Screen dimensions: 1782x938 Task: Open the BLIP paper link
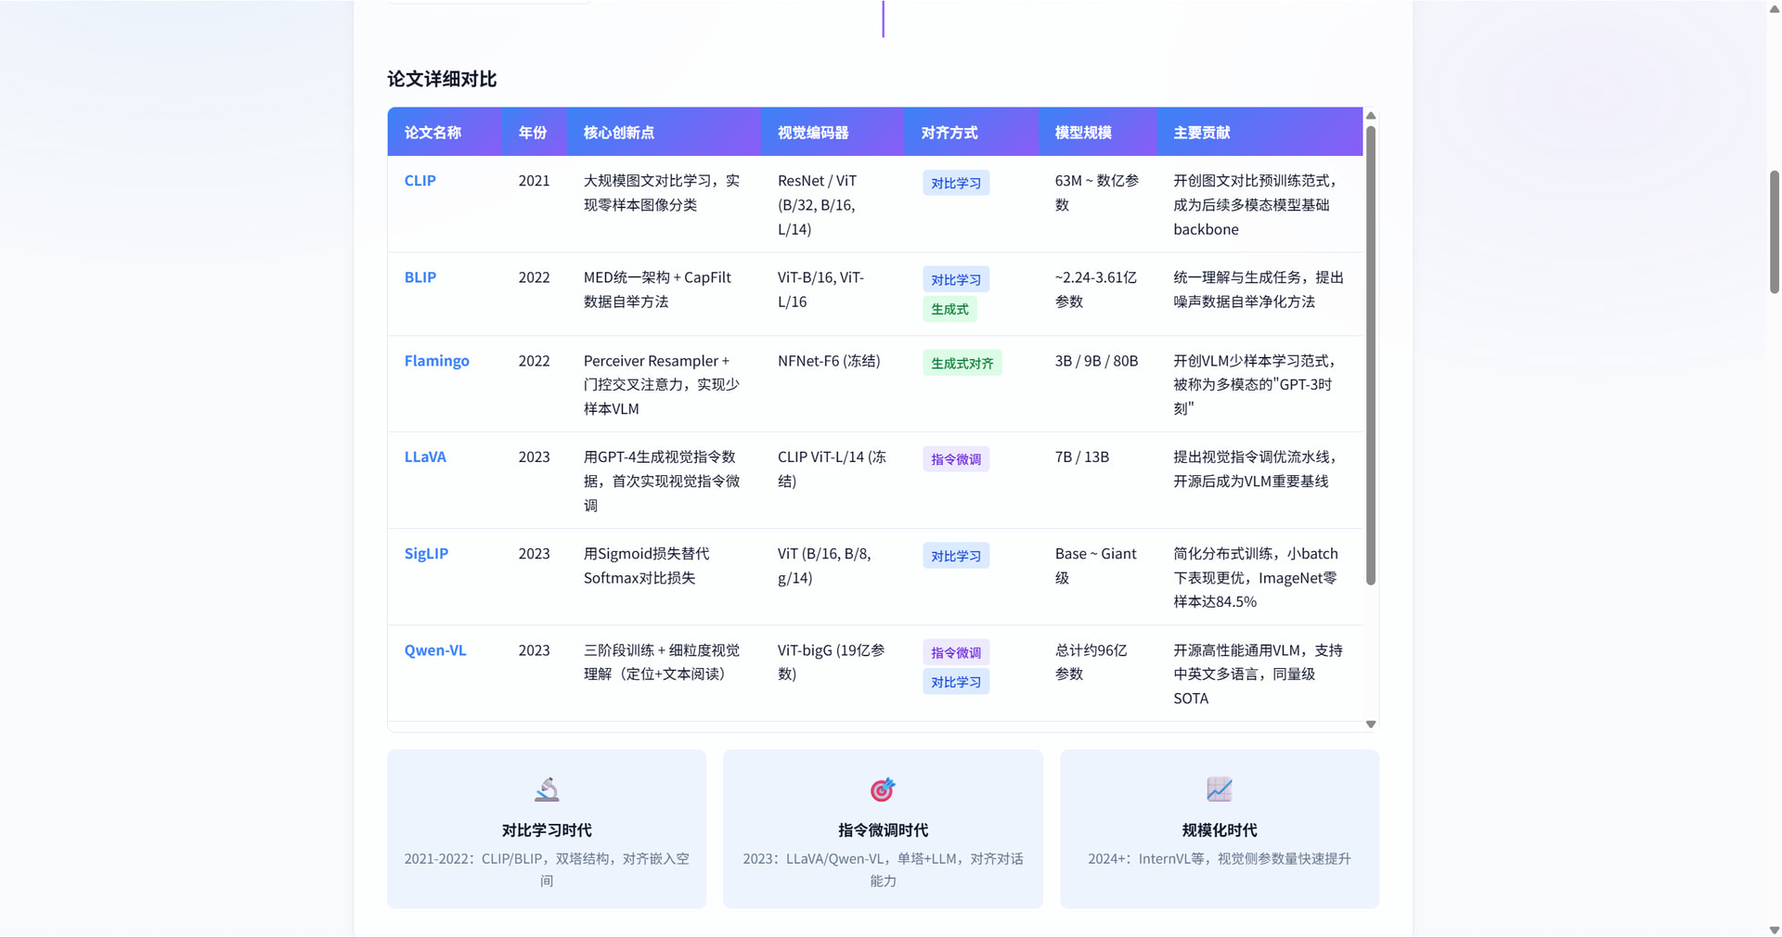[x=420, y=277]
